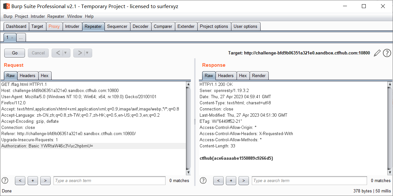Click the + button in Request search bar
This screenshot has width=393, height=196.
click(33, 180)
